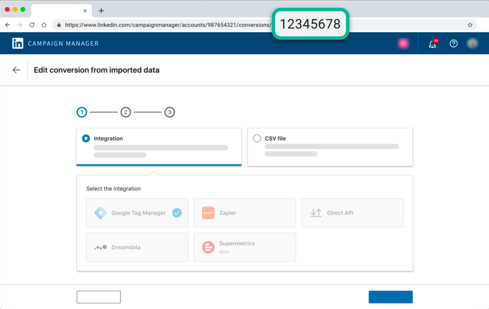Click the Google Tag Manager diamond icon
Screen dimensions: 489x309
[100, 213]
